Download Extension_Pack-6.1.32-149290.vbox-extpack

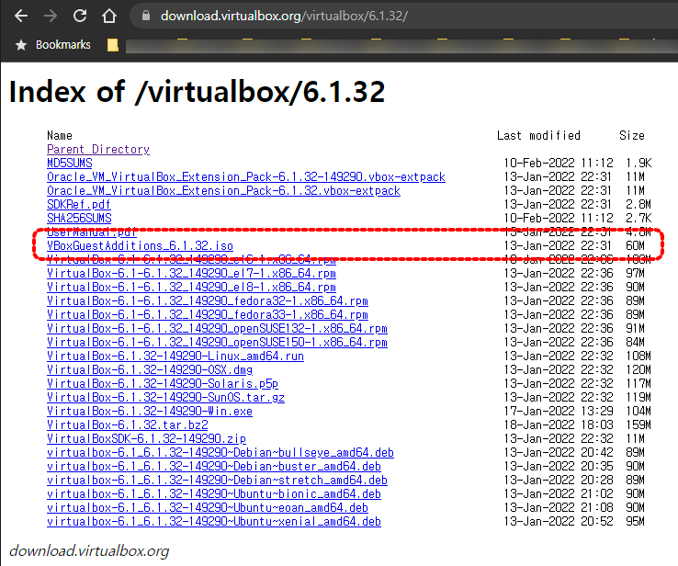246,176
